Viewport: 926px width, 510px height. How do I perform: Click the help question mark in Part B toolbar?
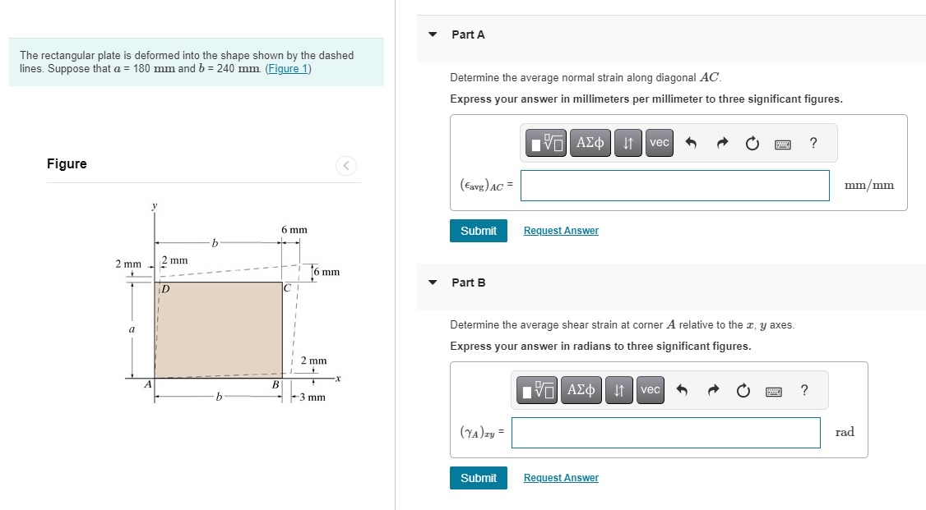tap(804, 390)
